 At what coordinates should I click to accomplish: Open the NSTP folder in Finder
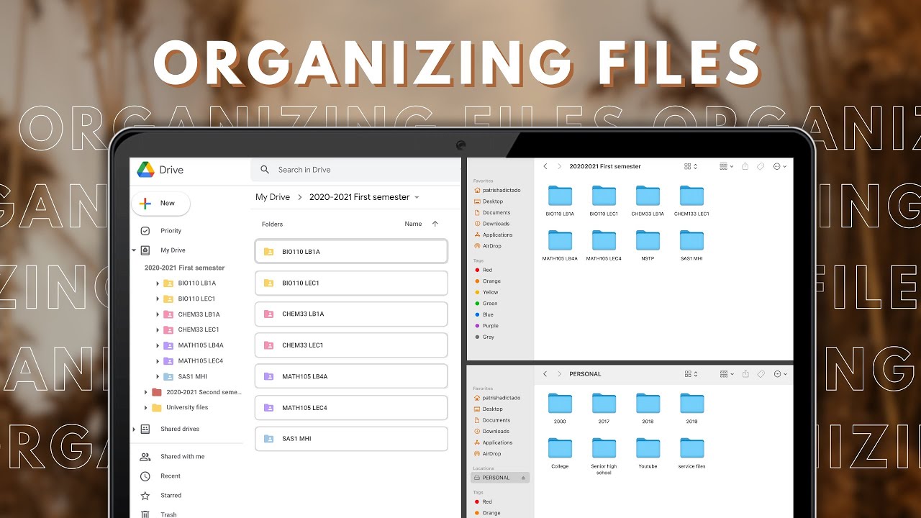point(648,245)
